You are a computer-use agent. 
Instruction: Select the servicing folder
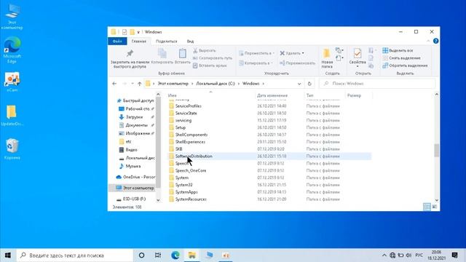click(x=183, y=120)
